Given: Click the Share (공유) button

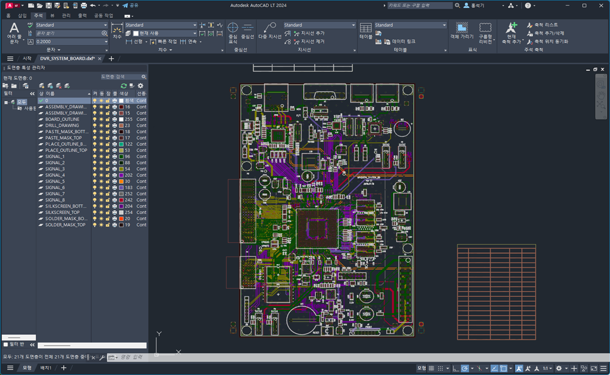Looking at the screenshot, I should coord(130,6).
